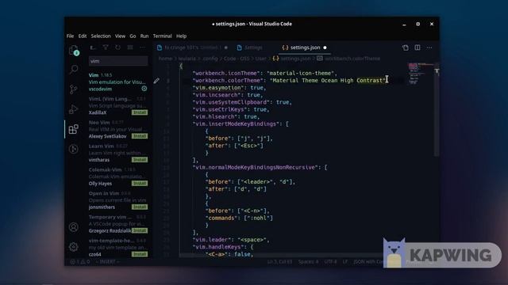Click the "vim.normalModeKeyBindingsNonRecursive" key
The image size is (508, 285).
point(256,167)
